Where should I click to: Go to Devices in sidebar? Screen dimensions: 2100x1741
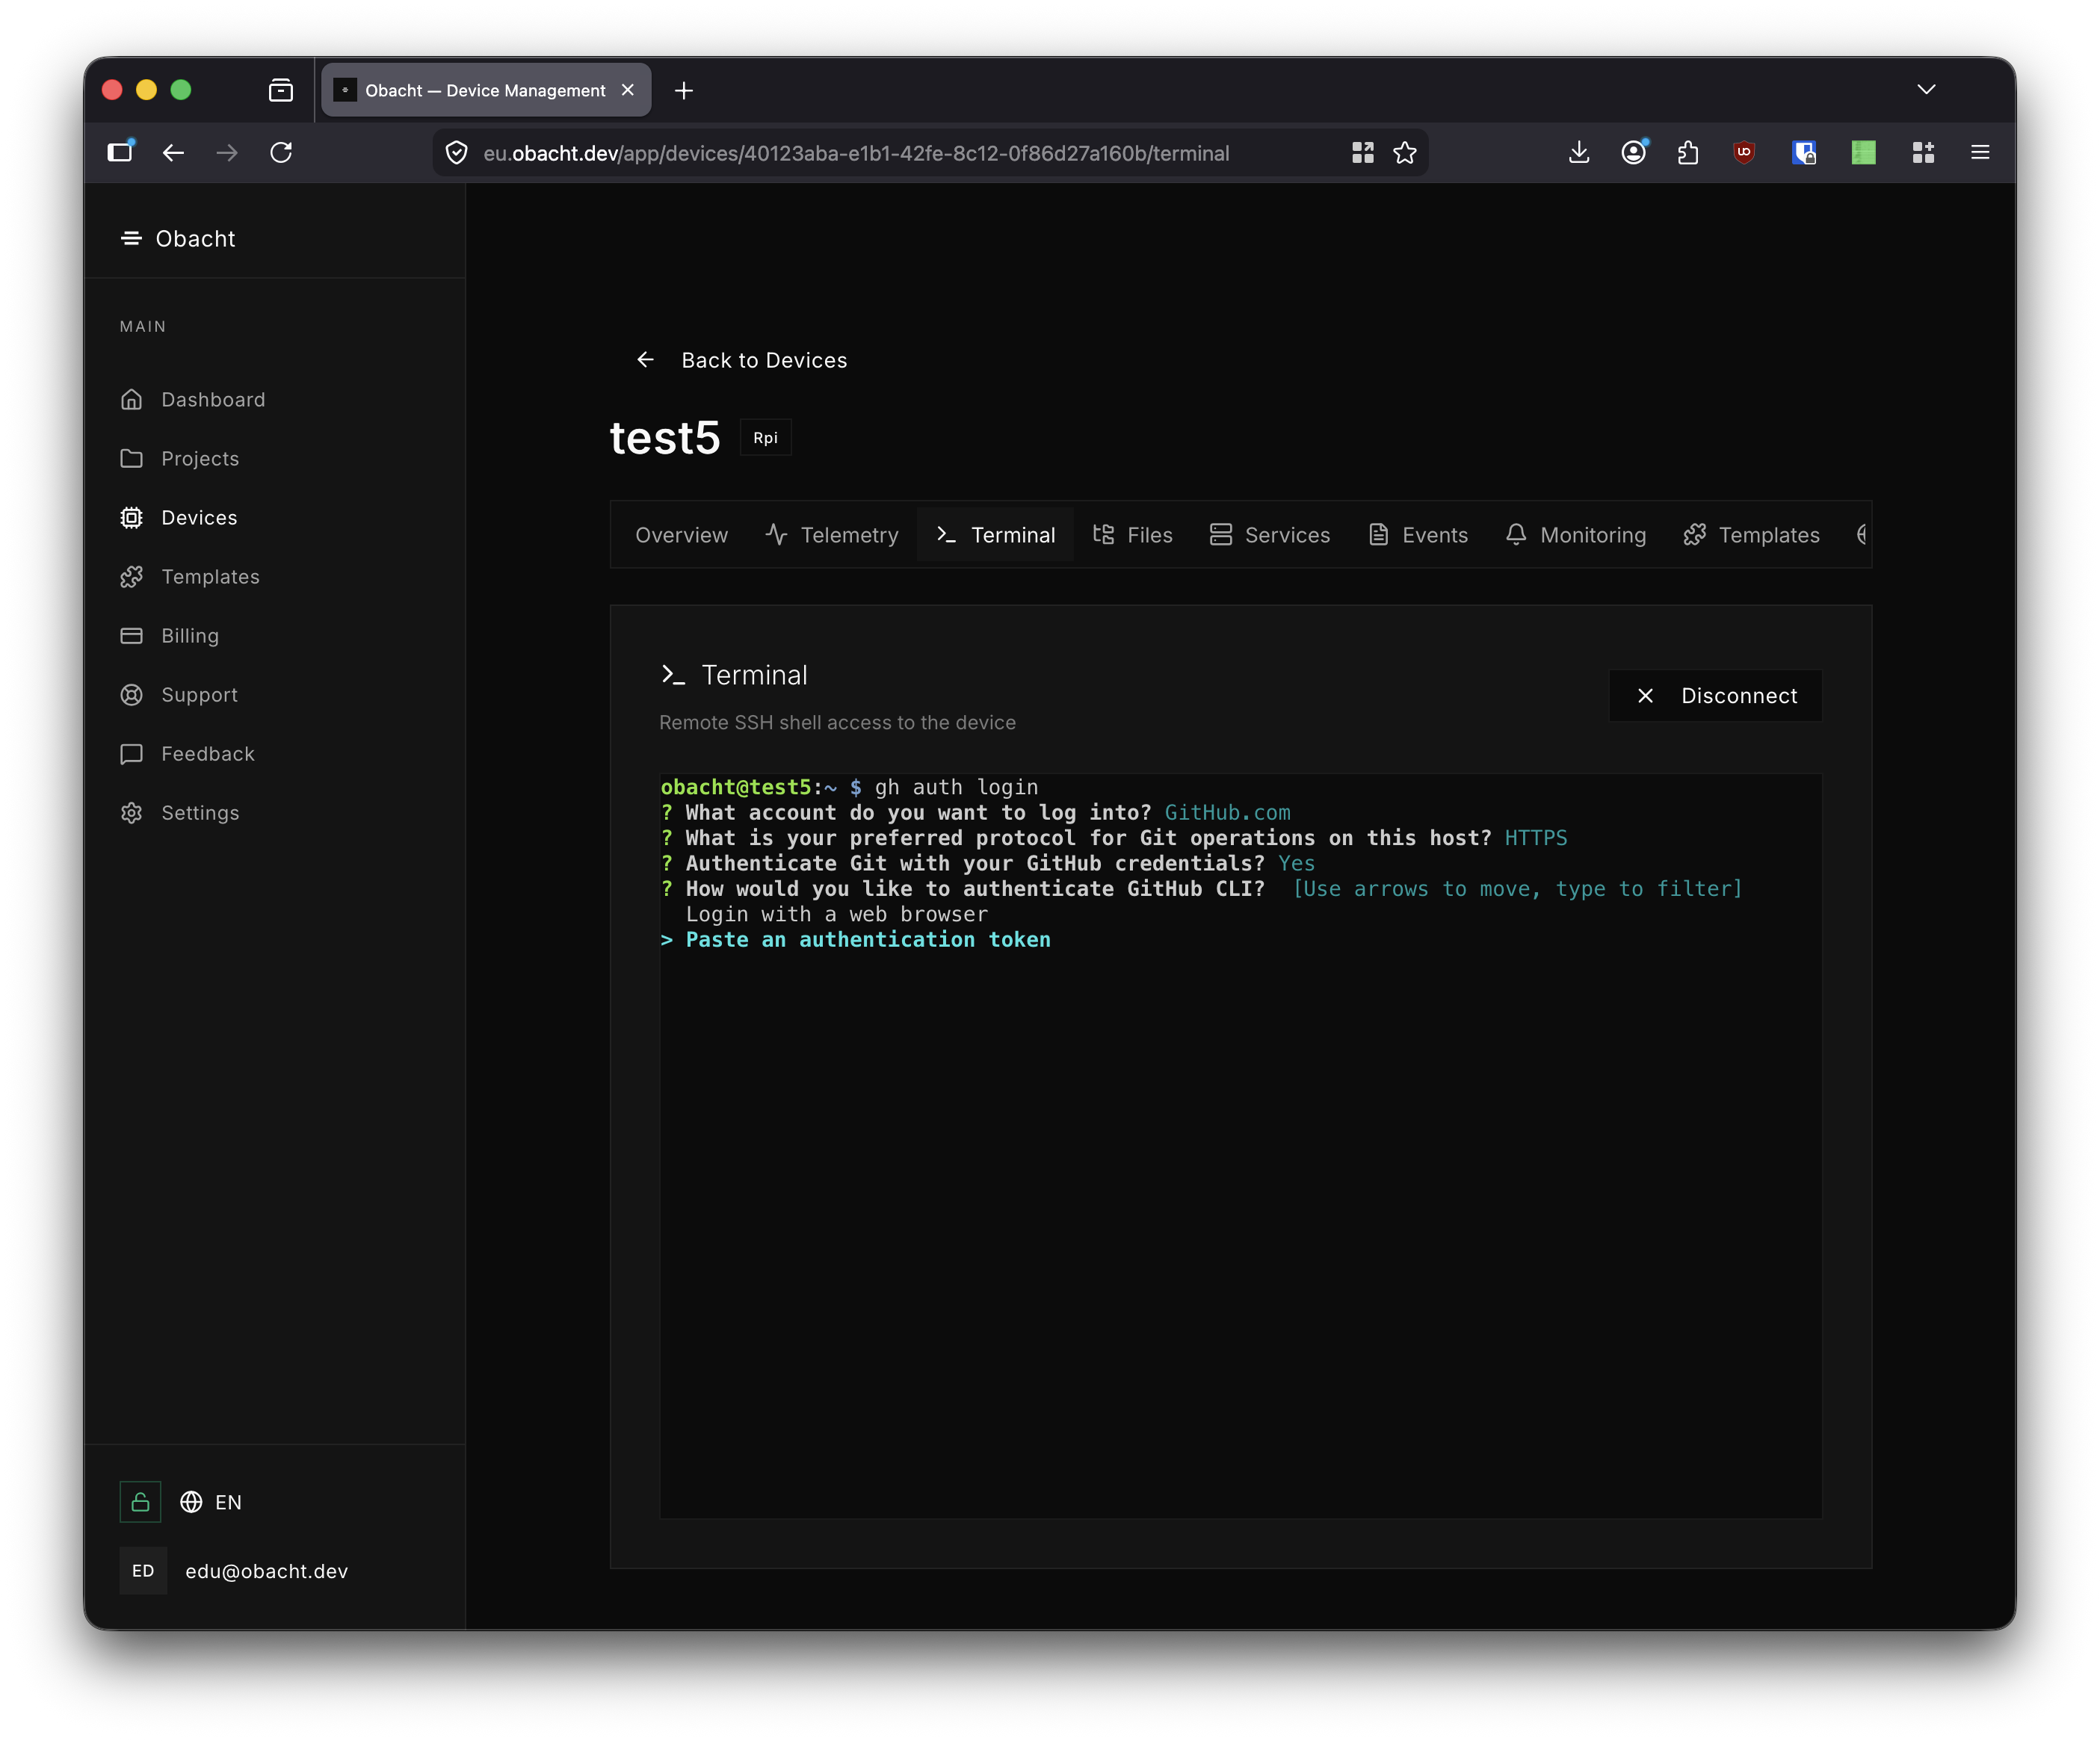coord(179,518)
